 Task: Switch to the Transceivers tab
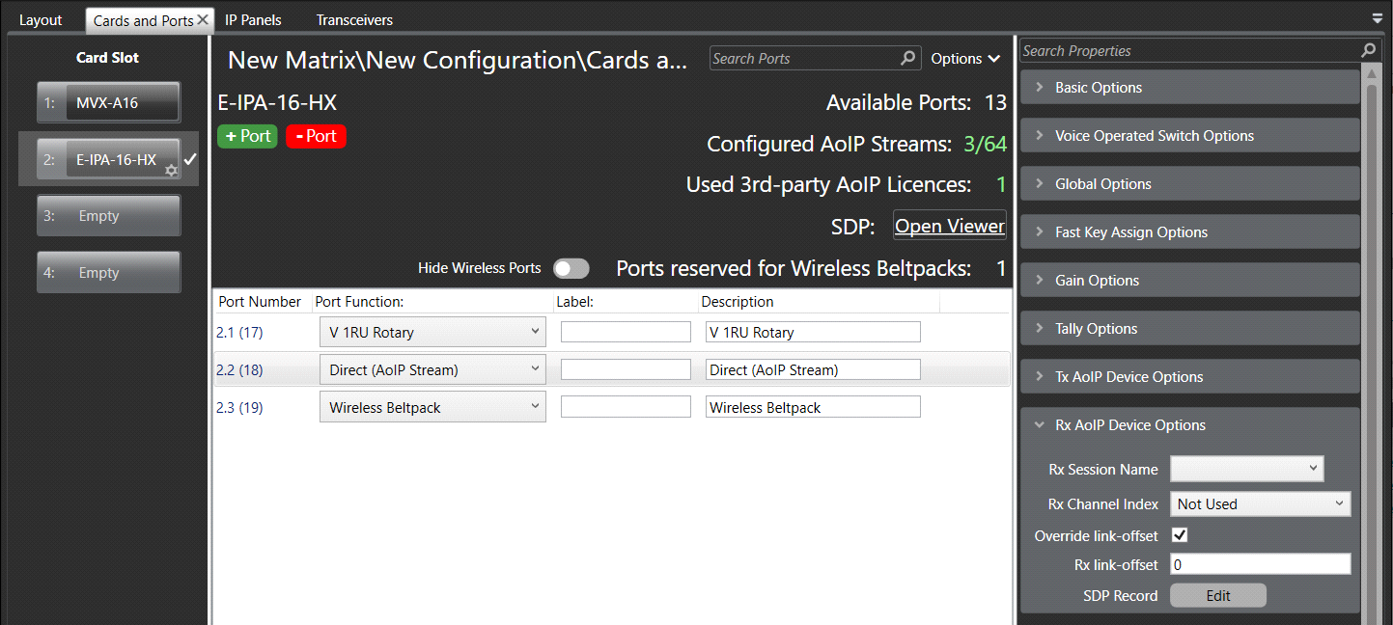point(354,20)
